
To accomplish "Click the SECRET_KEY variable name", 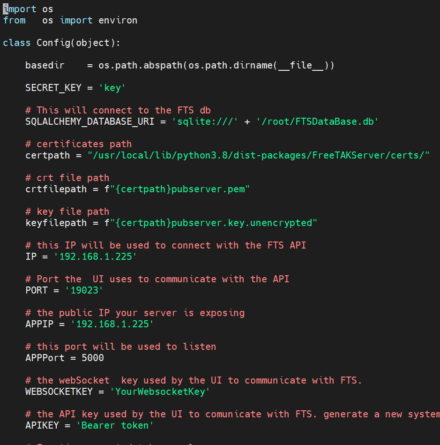I will point(53,87).
